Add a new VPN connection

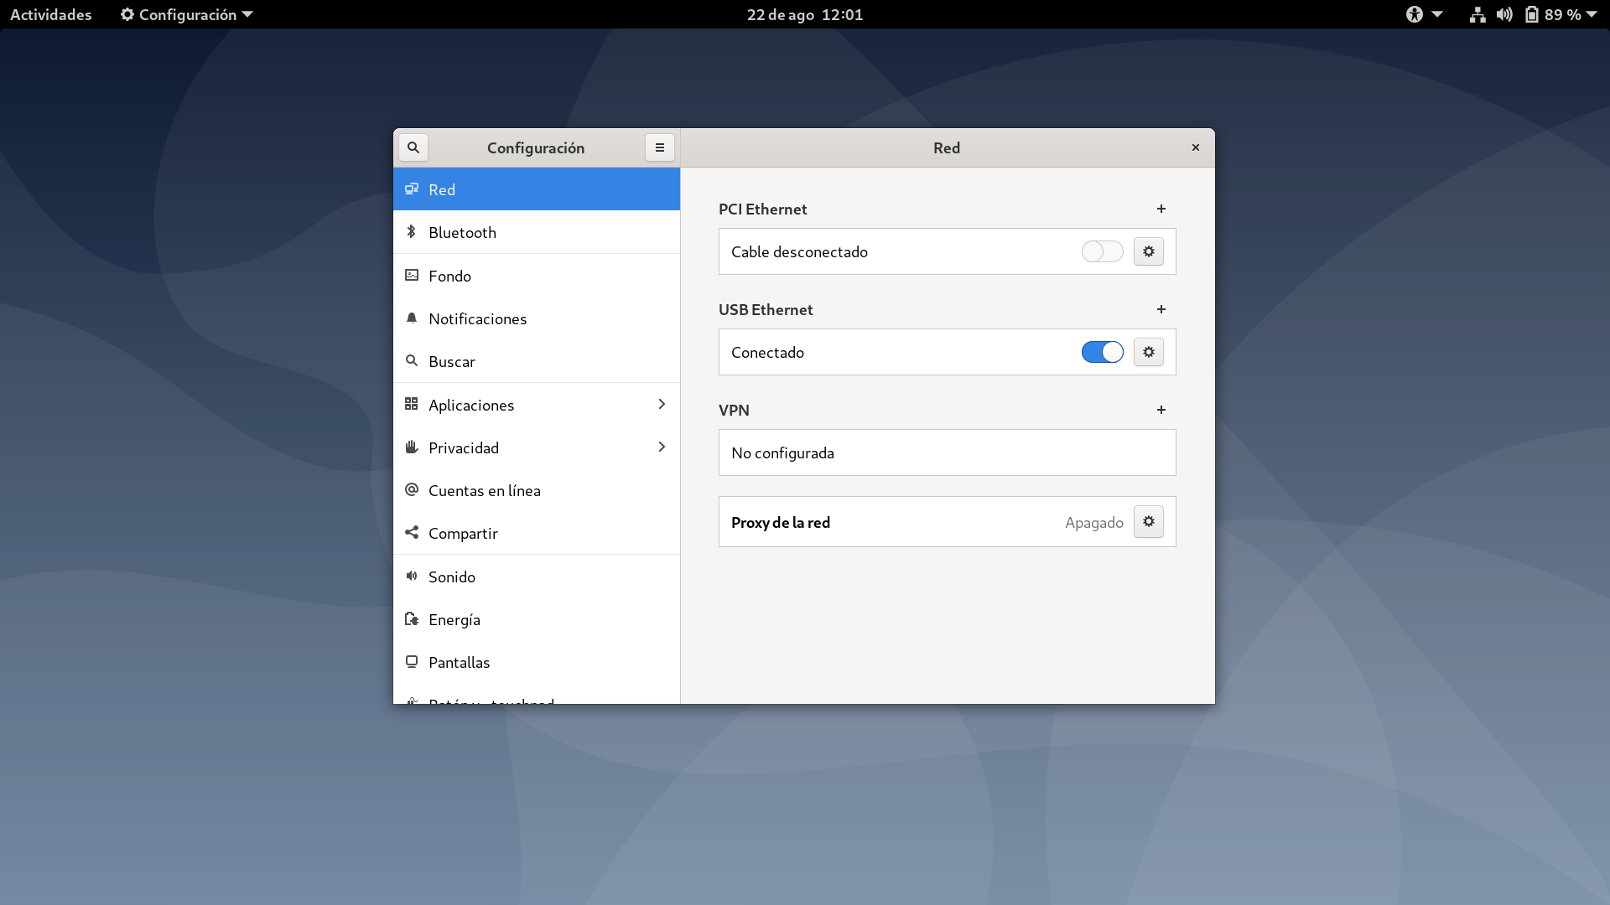coord(1161,410)
